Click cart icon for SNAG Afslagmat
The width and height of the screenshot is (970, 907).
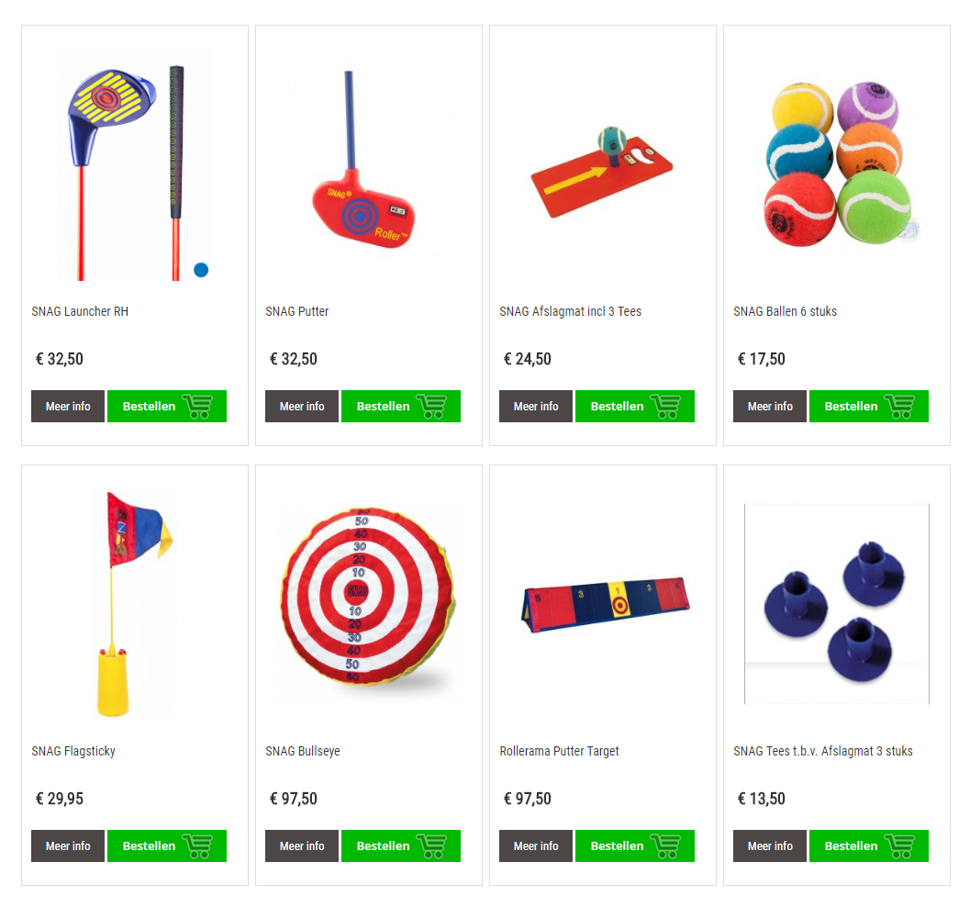[x=665, y=407]
